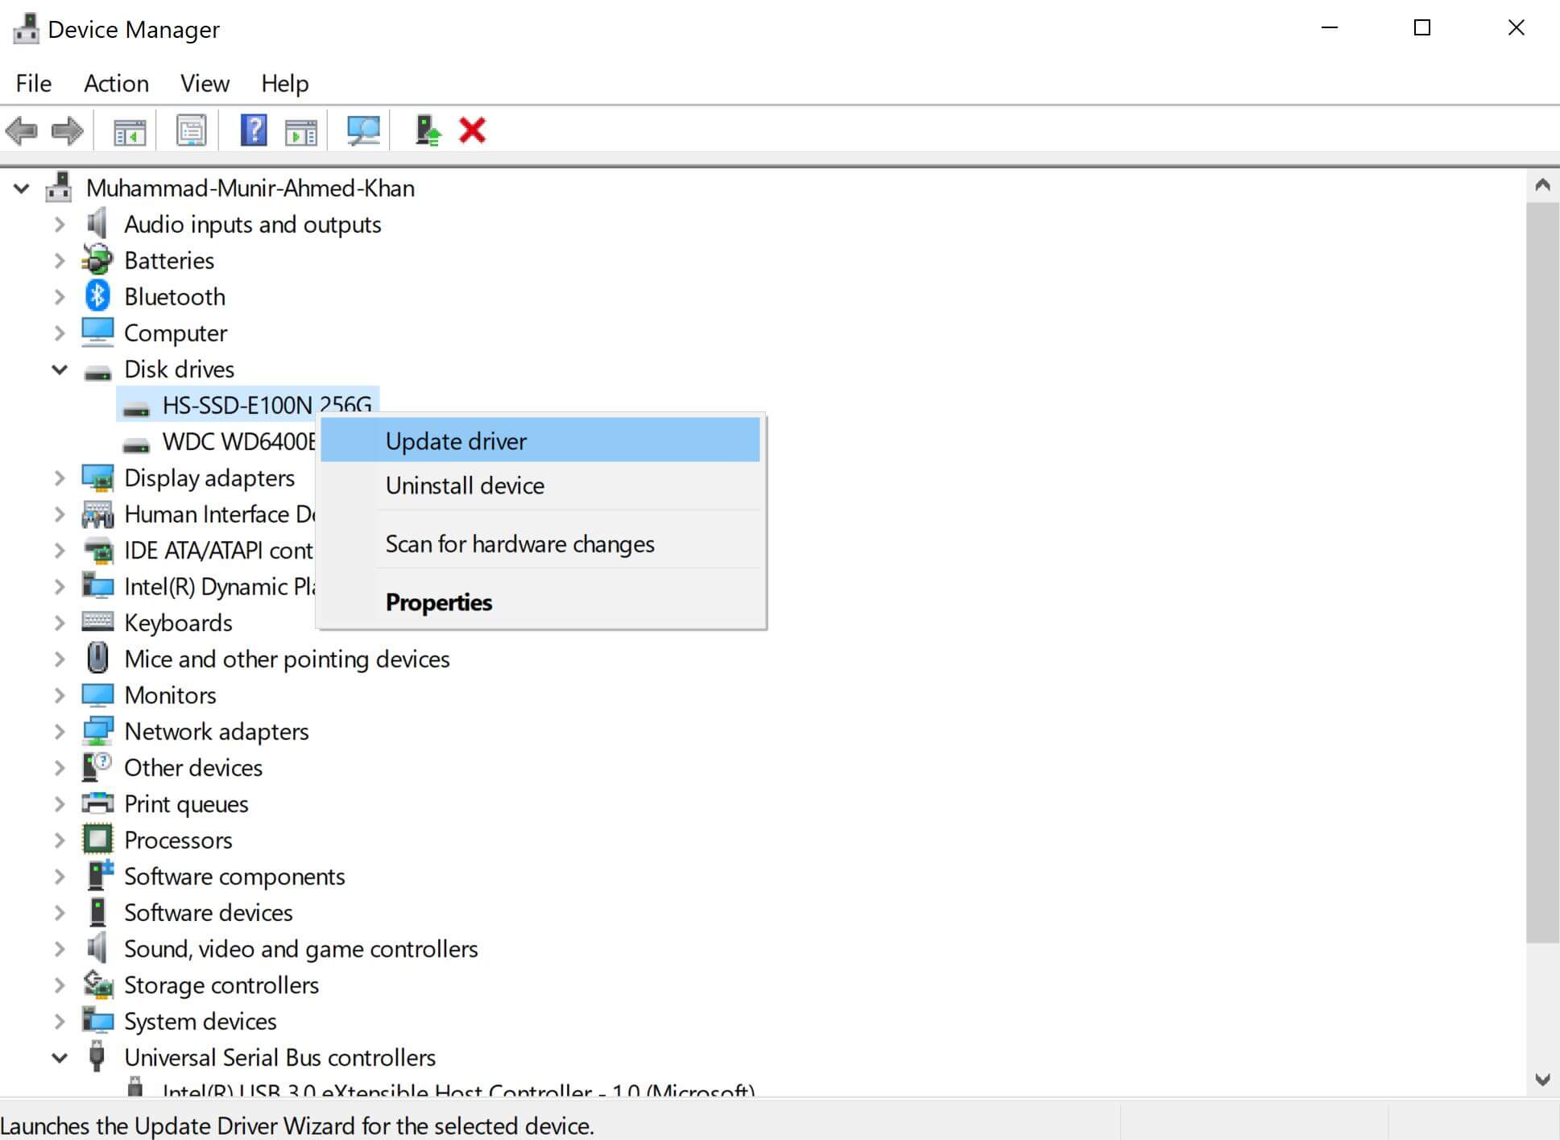Click Scan for hardware changes toolbar icon
Image resolution: width=1560 pixels, height=1140 pixels.
click(x=363, y=130)
